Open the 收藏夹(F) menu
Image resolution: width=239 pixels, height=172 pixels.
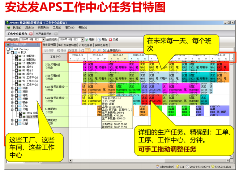coord(43,28)
